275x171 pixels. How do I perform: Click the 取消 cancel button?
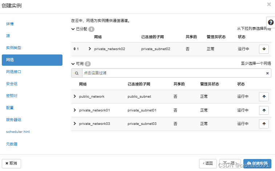pyautogui.click(x=11, y=163)
